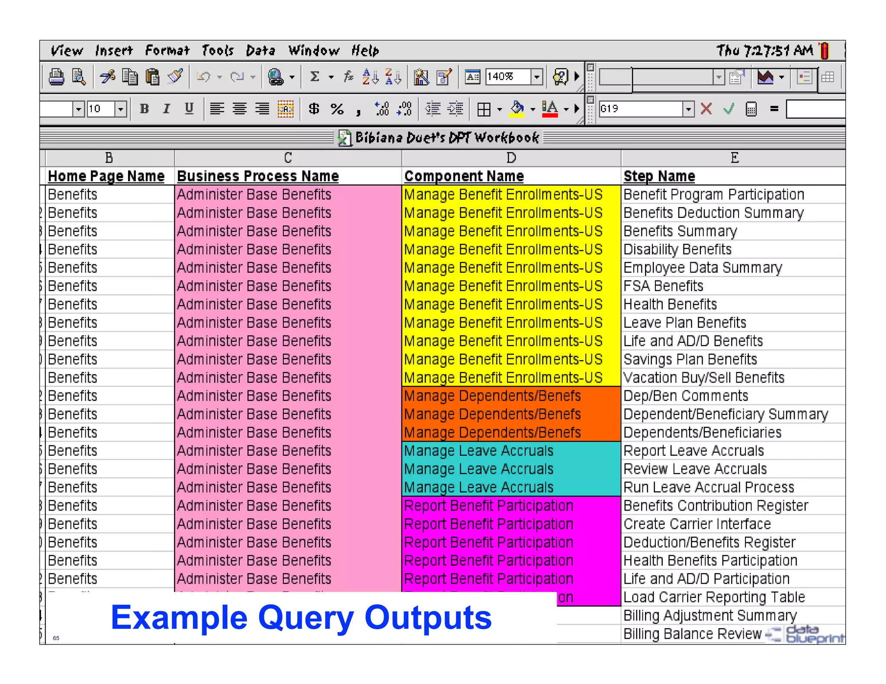
Task: Expand the Name Box dropdown showing G19
Action: 688,109
